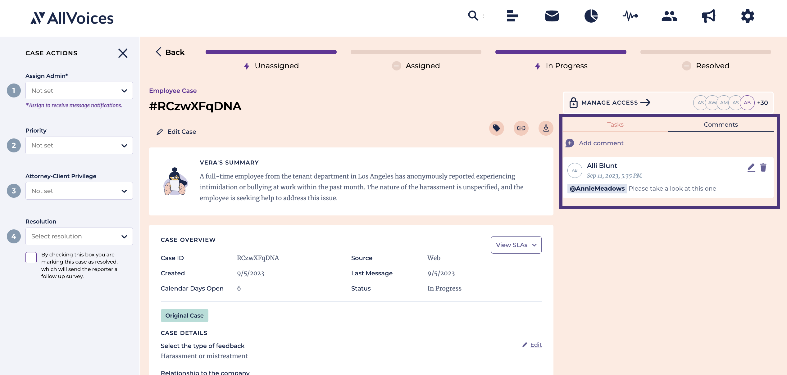
Task: Expand the View SLAs dropdown
Action: click(x=516, y=245)
